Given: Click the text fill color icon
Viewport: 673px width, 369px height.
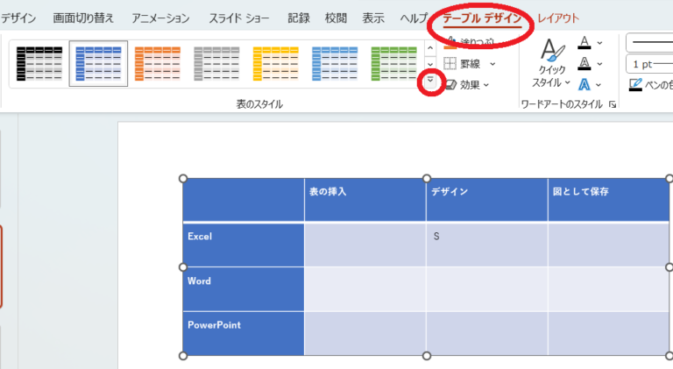Looking at the screenshot, I should coord(584,42).
